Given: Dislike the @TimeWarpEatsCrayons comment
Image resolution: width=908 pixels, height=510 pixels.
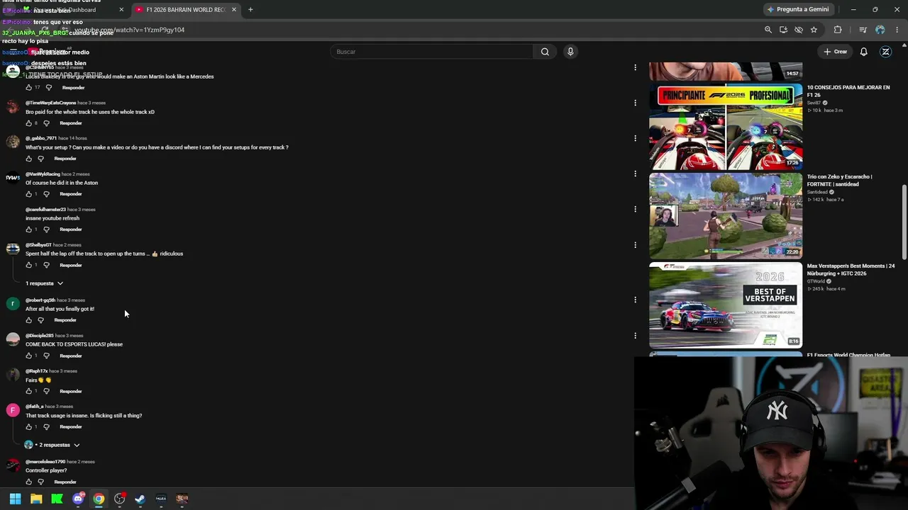Looking at the screenshot, I should 46,123.
